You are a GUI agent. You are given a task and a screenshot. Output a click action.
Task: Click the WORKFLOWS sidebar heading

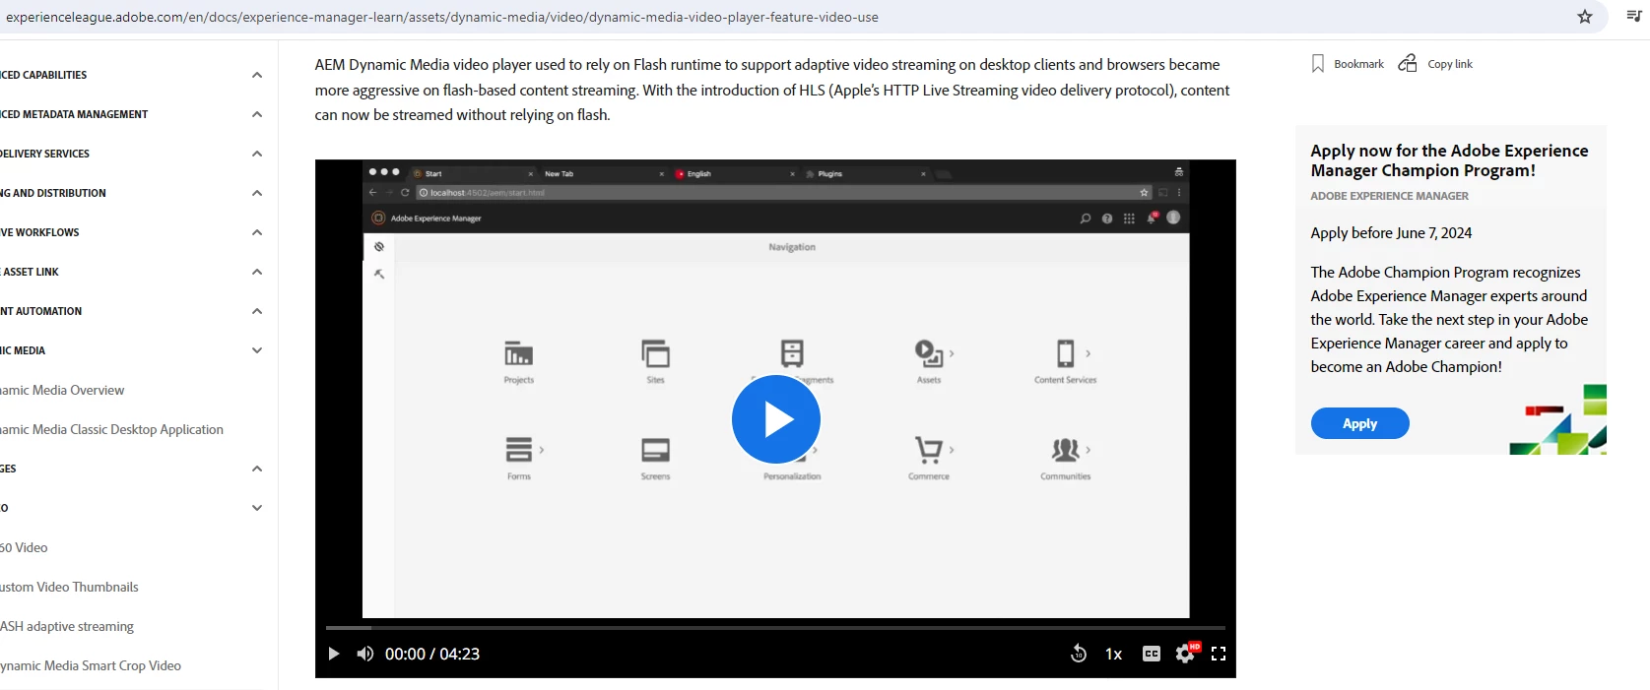pyautogui.click(x=39, y=232)
